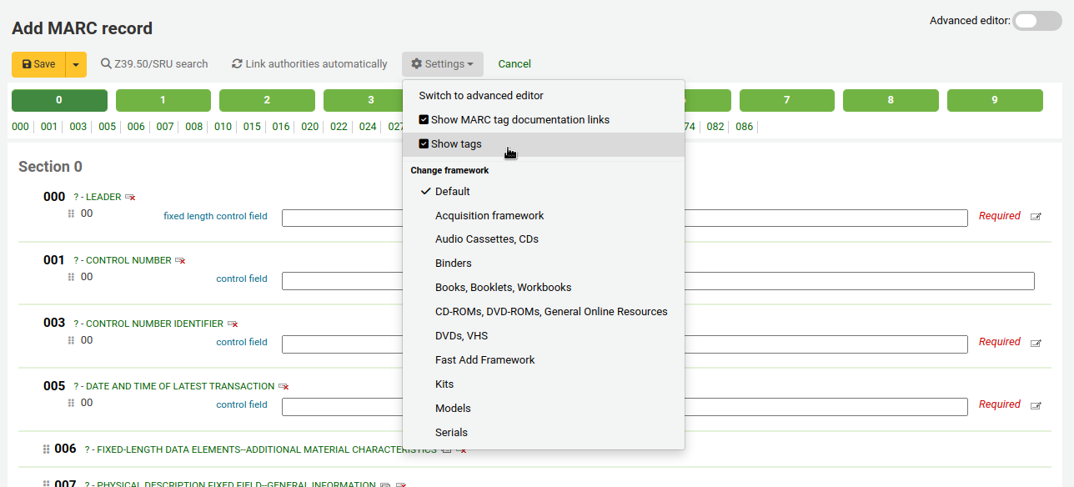Open the tag editor icon next to Required on 000

coord(1035,216)
